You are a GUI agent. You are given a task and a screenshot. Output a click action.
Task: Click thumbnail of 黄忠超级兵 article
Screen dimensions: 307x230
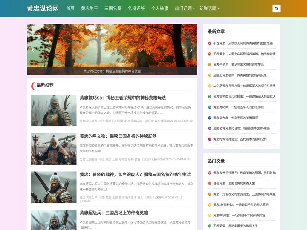[x=54, y=220]
